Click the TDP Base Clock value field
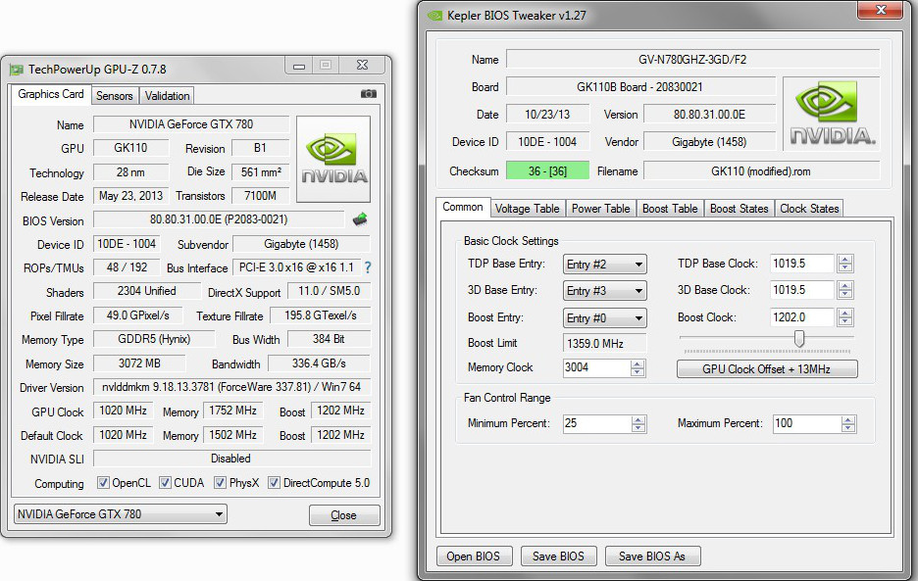The height and width of the screenshot is (581, 918). 801,264
